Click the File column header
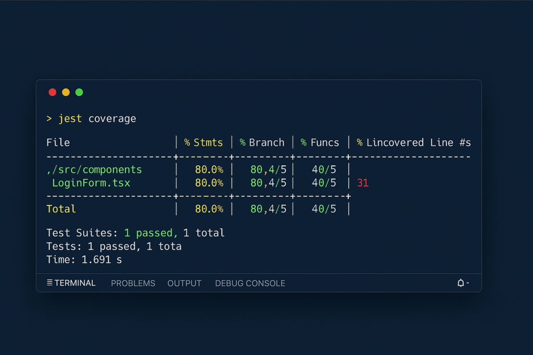Viewport: 533px width, 355px height. [x=58, y=142]
